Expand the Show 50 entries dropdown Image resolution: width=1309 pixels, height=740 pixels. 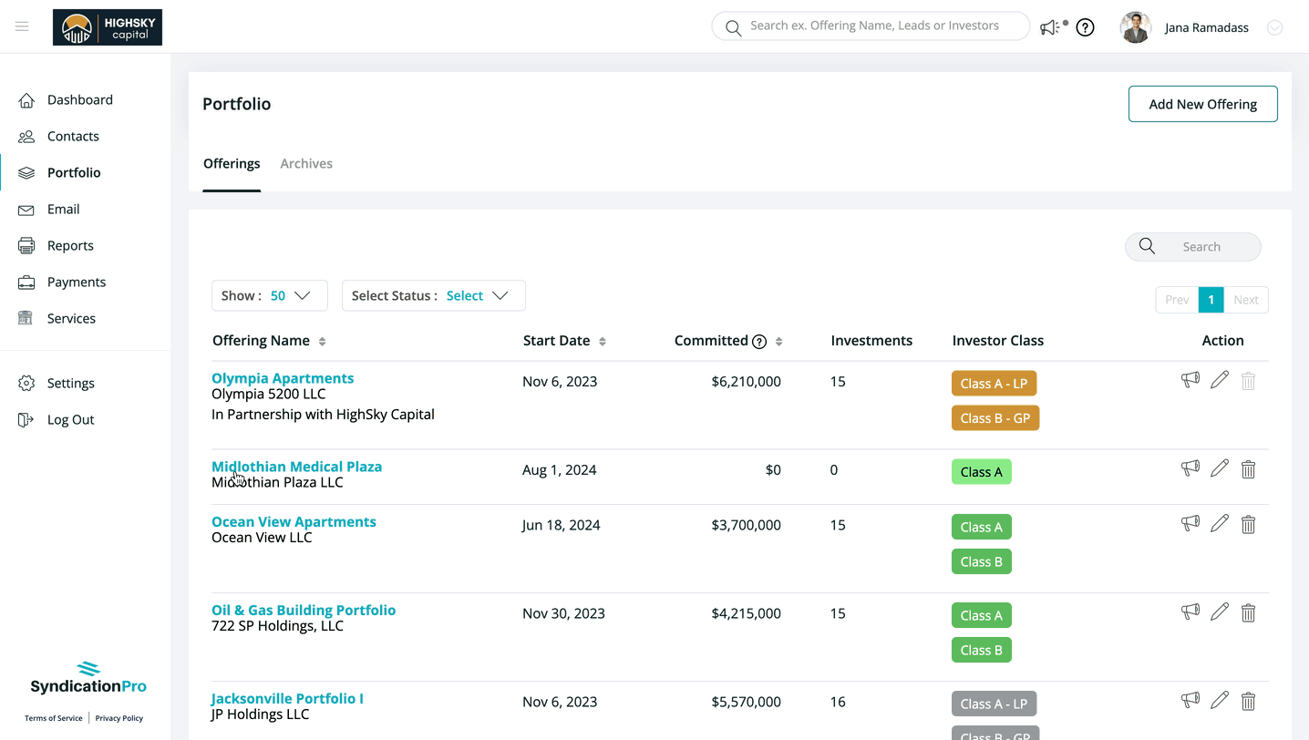pos(270,295)
